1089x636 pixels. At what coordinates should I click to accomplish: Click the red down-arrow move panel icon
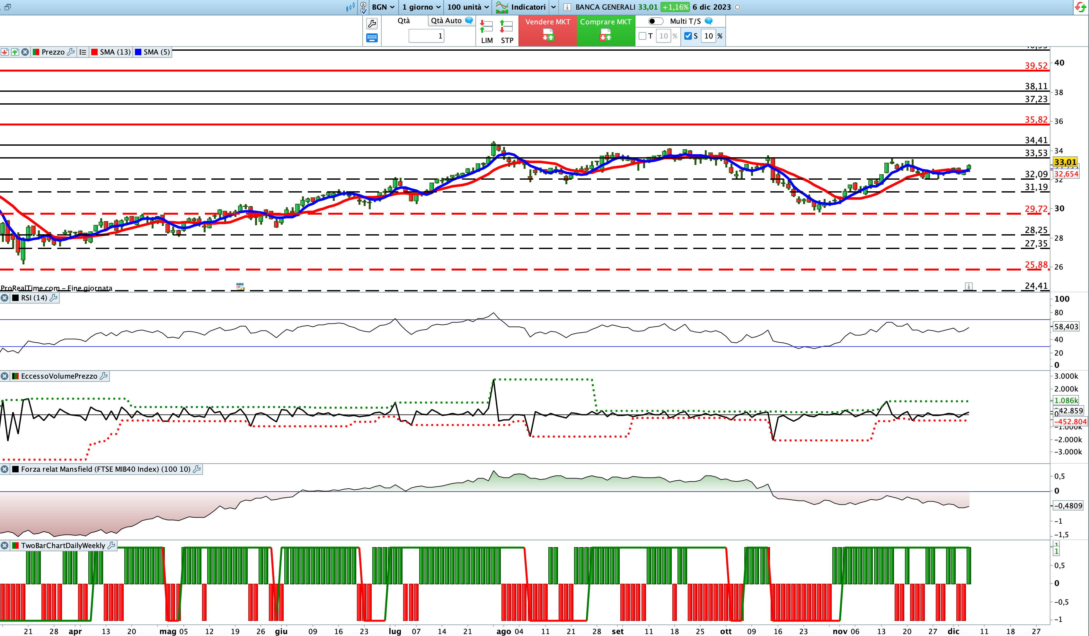tap(5, 52)
